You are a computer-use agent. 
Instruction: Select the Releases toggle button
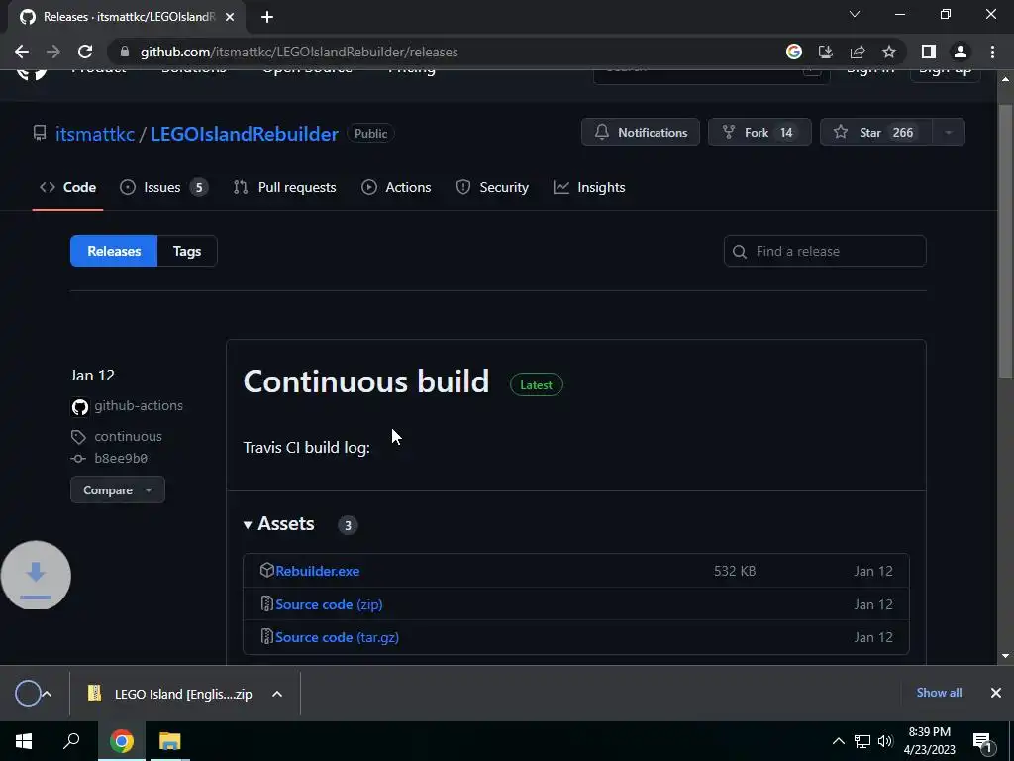coord(114,251)
